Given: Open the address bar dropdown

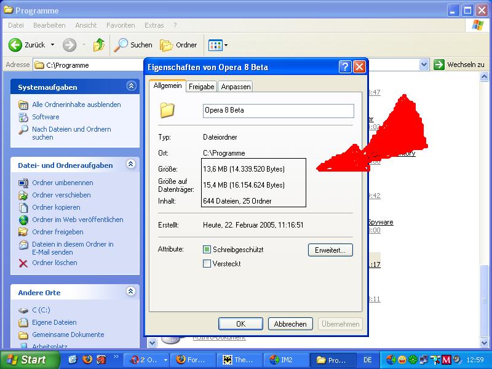Looking at the screenshot, I should (424, 65).
